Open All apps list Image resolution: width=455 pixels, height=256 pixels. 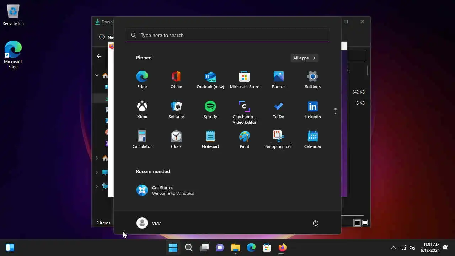click(x=304, y=58)
